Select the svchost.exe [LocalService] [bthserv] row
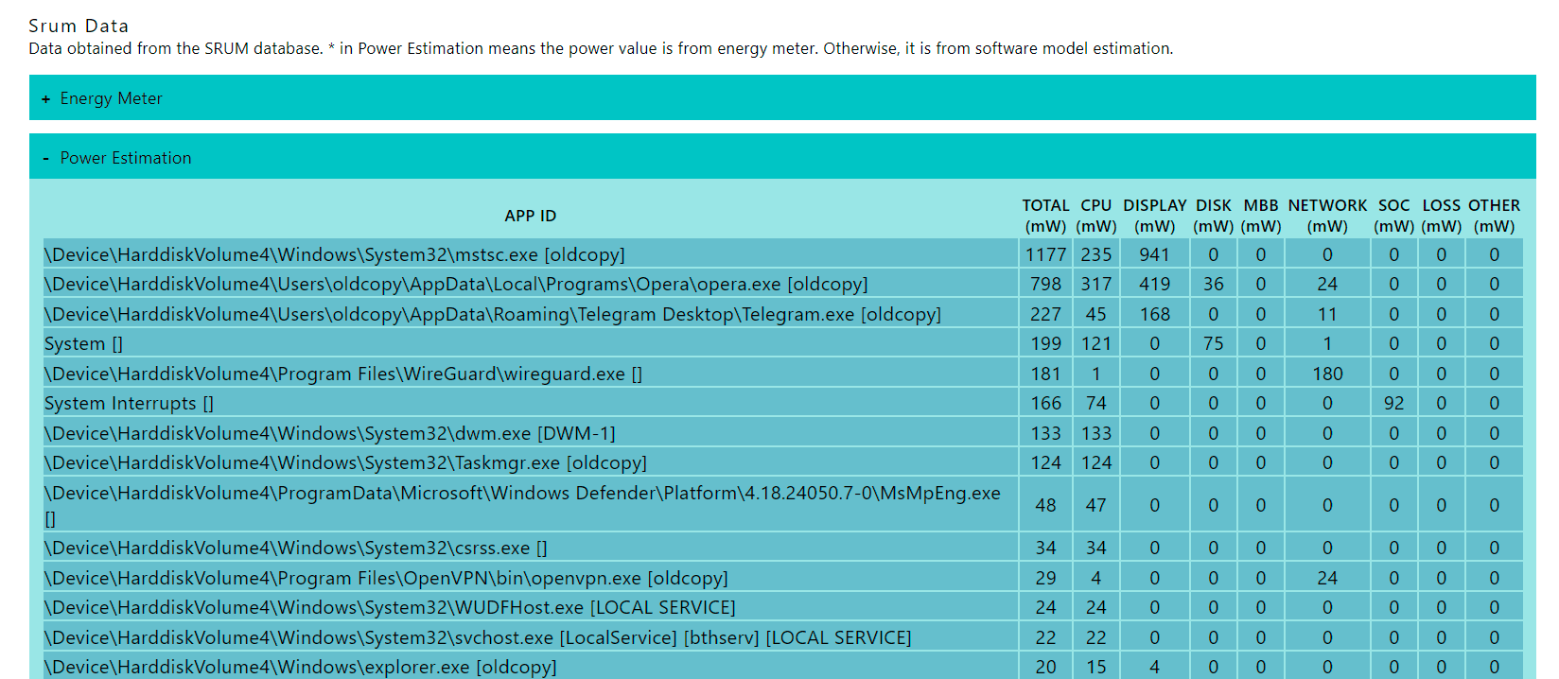 click(x=783, y=637)
